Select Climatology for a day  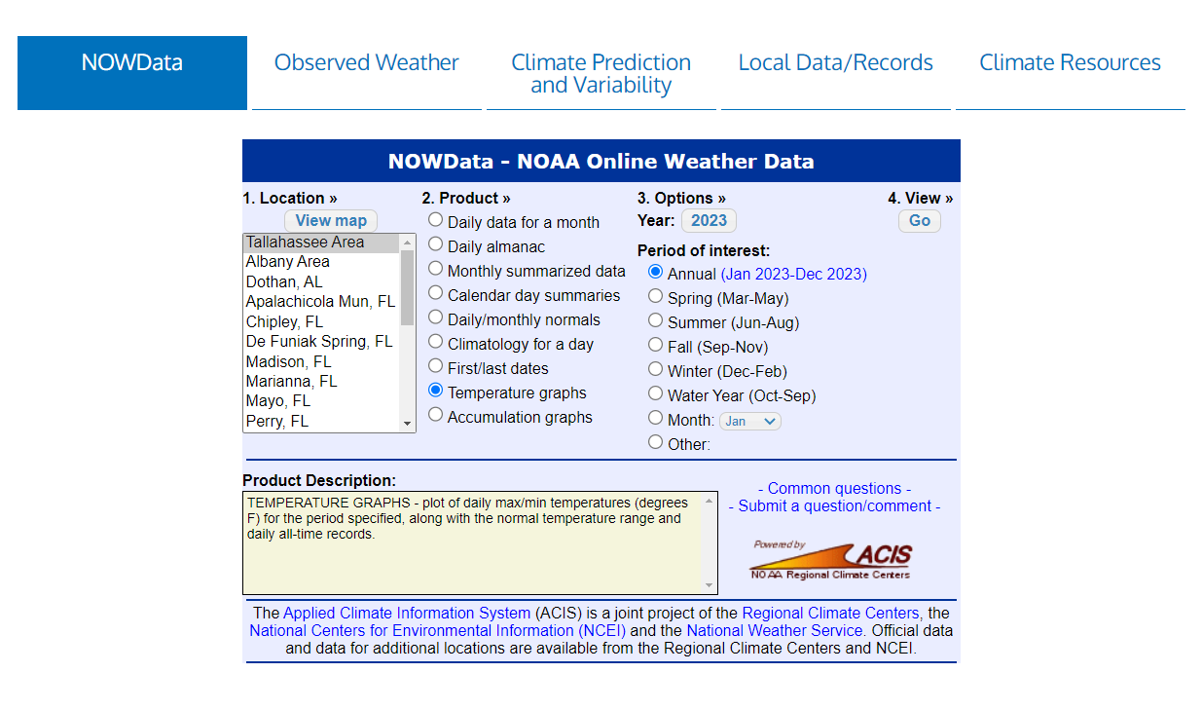coord(435,343)
